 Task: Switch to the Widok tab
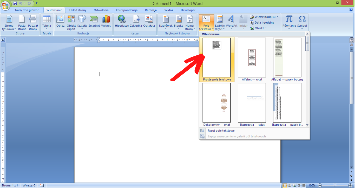169,10
